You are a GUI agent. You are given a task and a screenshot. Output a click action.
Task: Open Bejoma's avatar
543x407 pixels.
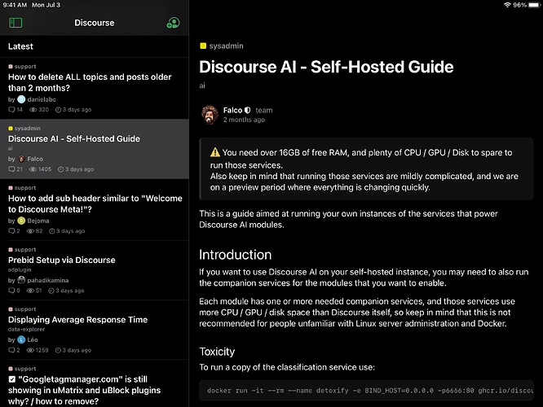click(x=21, y=221)
